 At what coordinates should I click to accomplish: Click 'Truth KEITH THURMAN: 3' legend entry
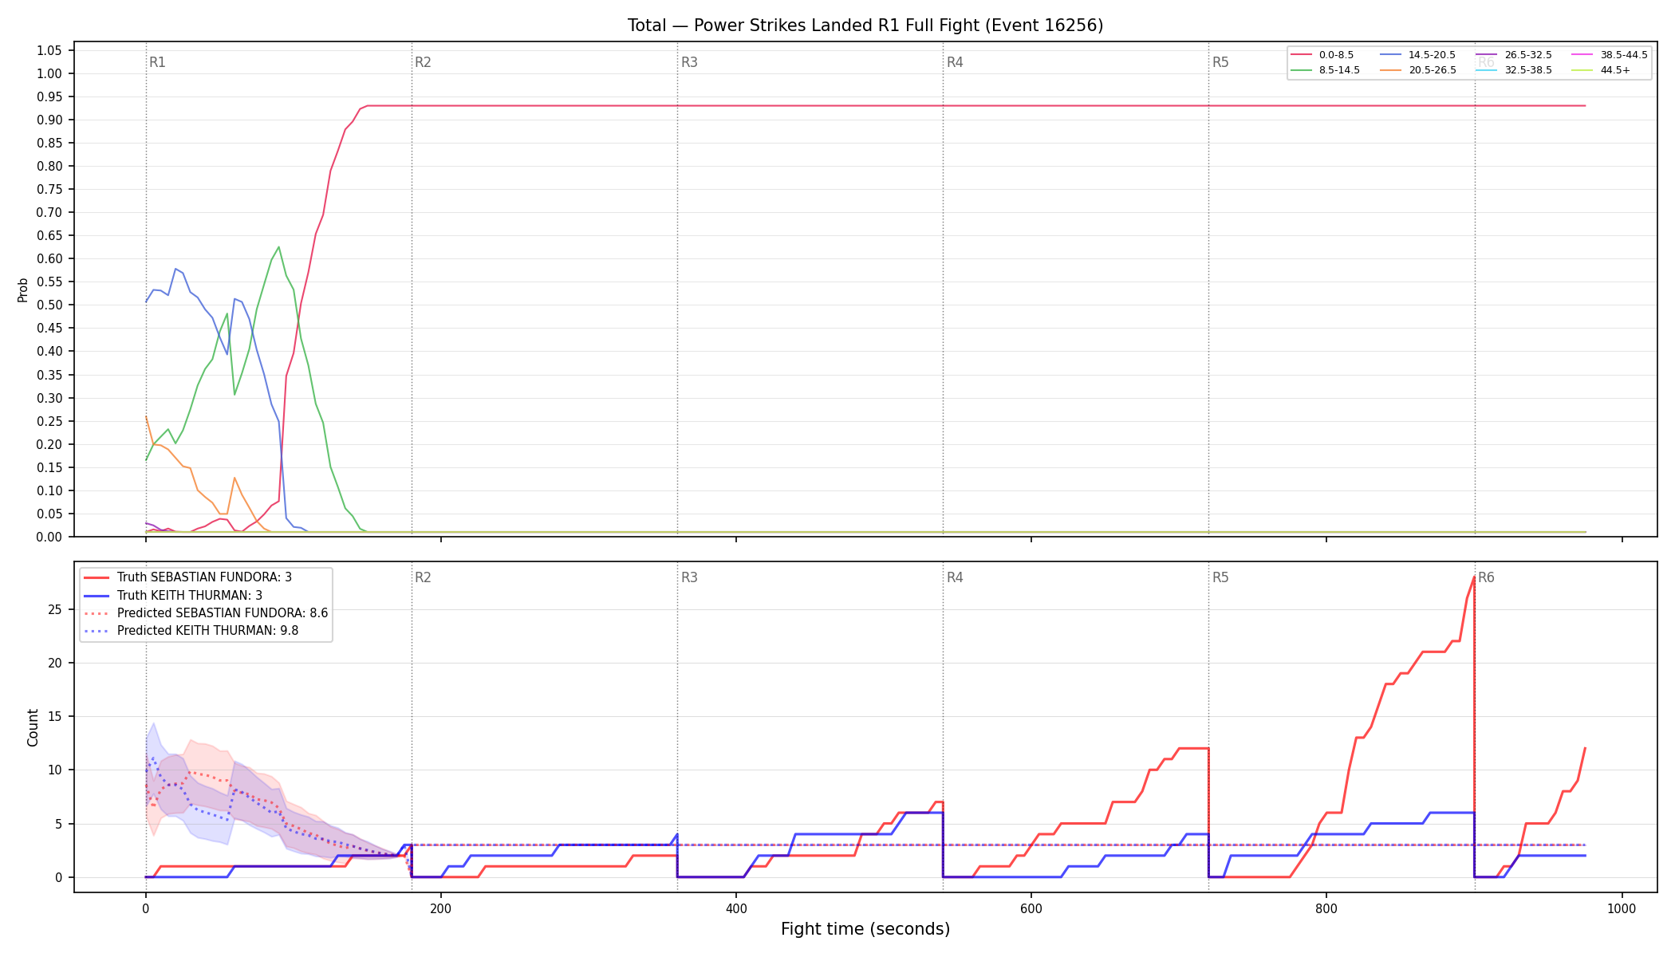click(173, 596)
